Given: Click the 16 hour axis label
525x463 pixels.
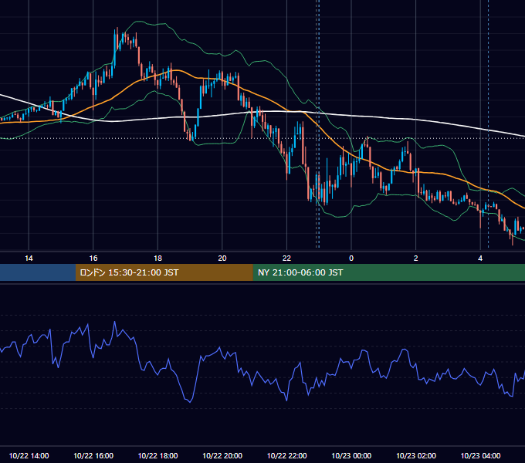Looking at the screenshot, I should click(93, 259).
